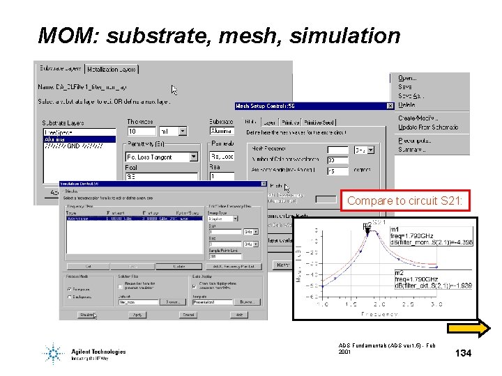Open the Primitive Seed tab
Screen dimensions: 502x376
point(319,123)
